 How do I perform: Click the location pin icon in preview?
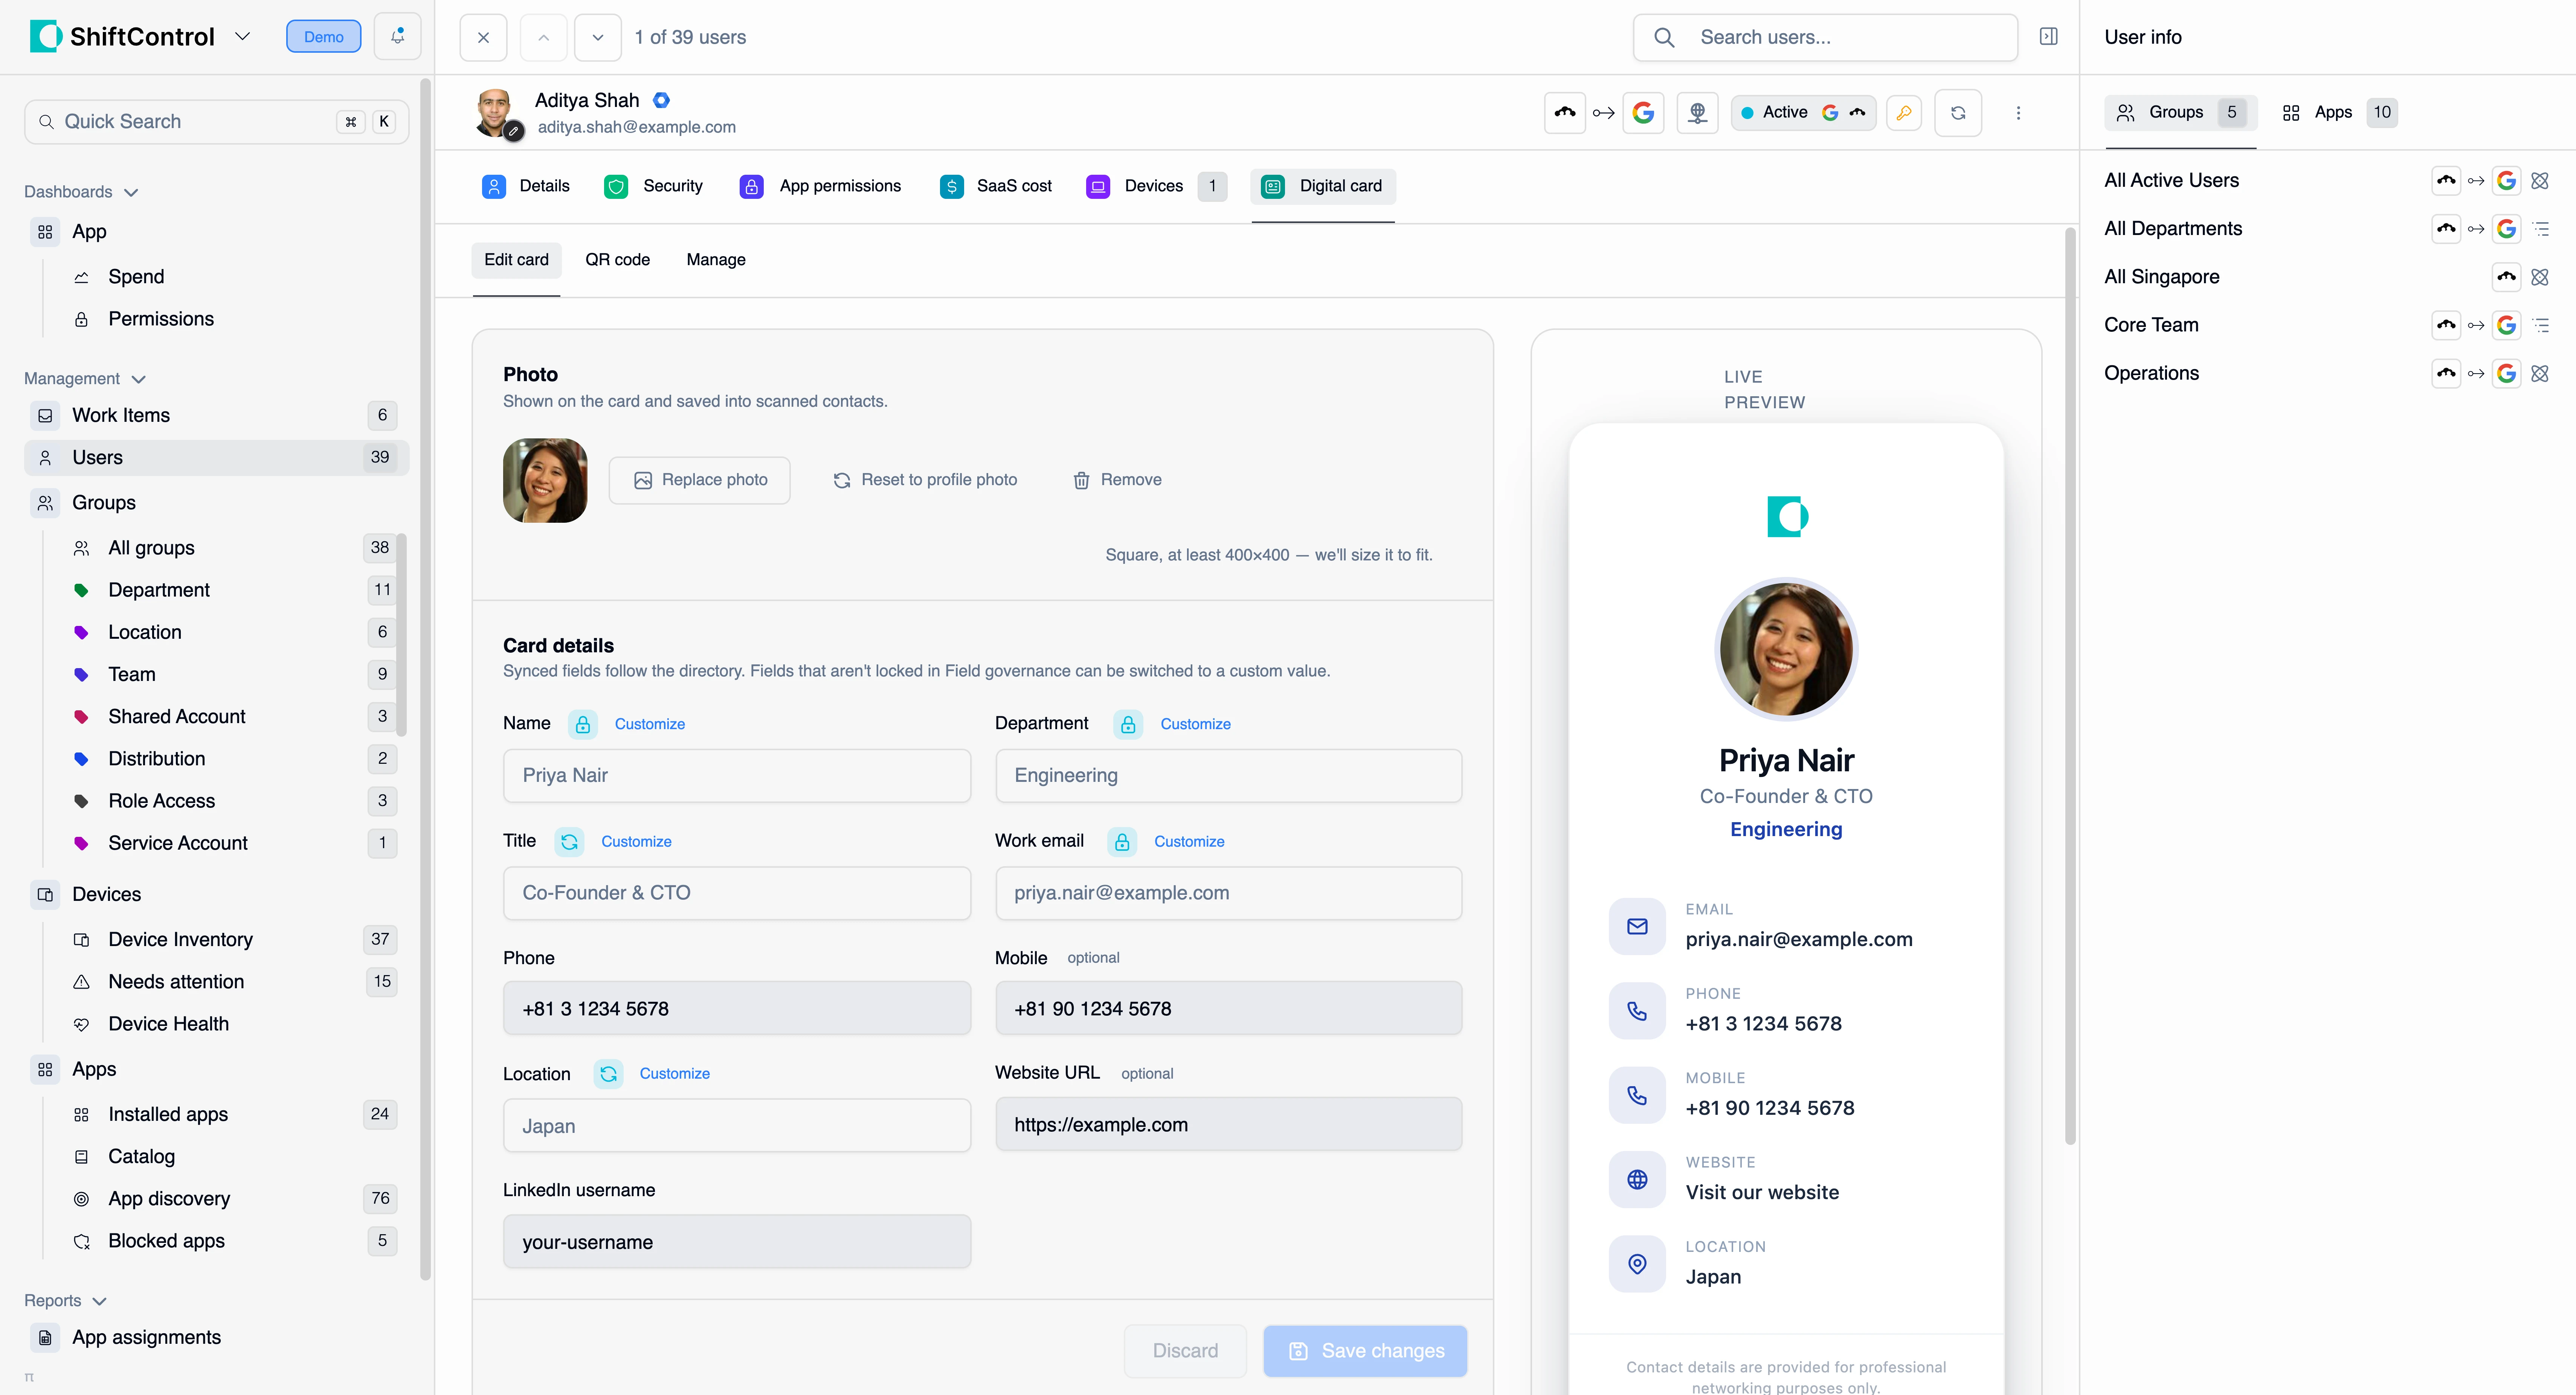[1637, 1264]
